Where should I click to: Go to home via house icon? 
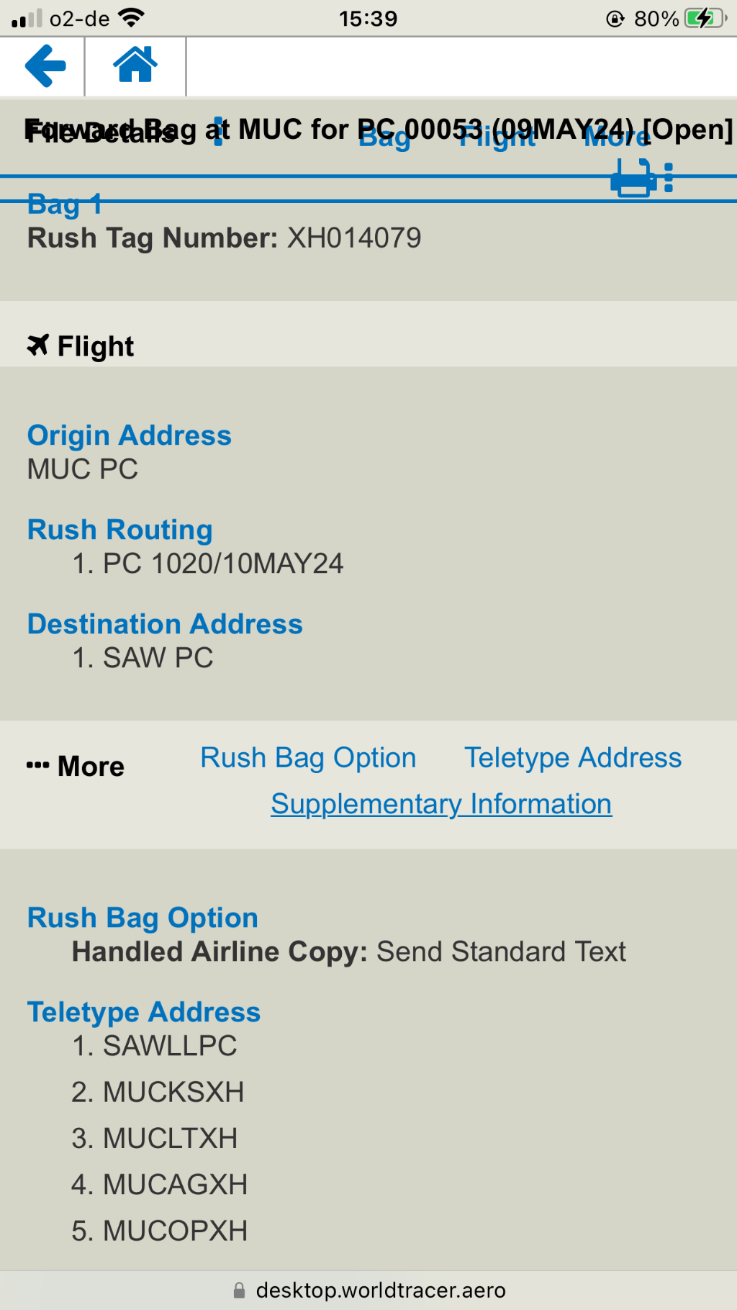(x=135, y=65)
